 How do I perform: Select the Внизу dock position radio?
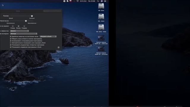(x=18, y=26)
